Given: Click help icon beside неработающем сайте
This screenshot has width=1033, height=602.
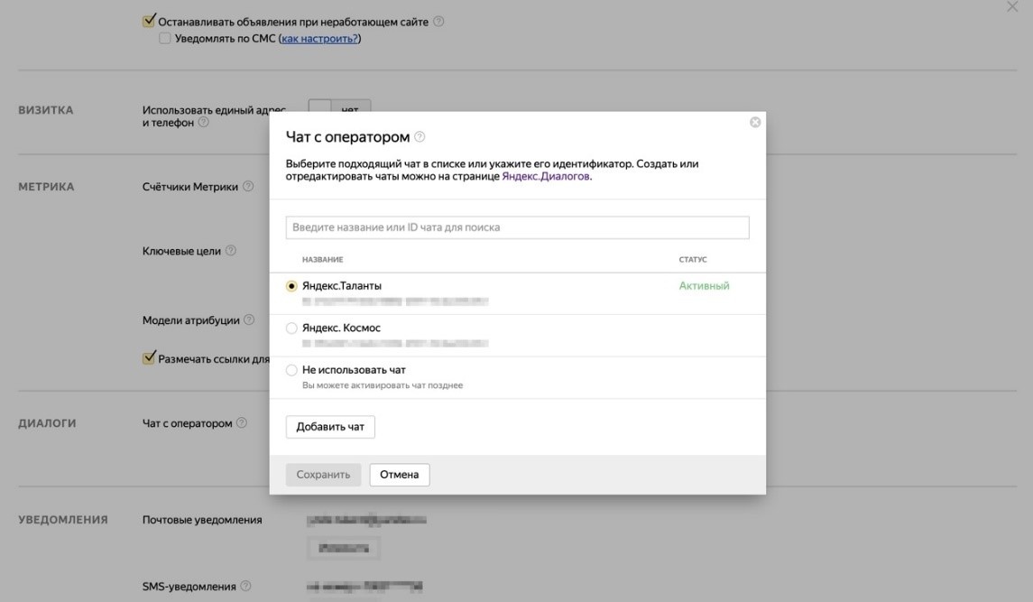Looking at the screenshot, I should (438, 21).
